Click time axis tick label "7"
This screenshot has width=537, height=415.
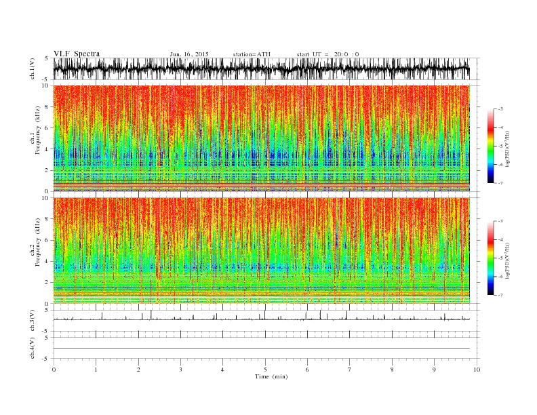point(350,370)
